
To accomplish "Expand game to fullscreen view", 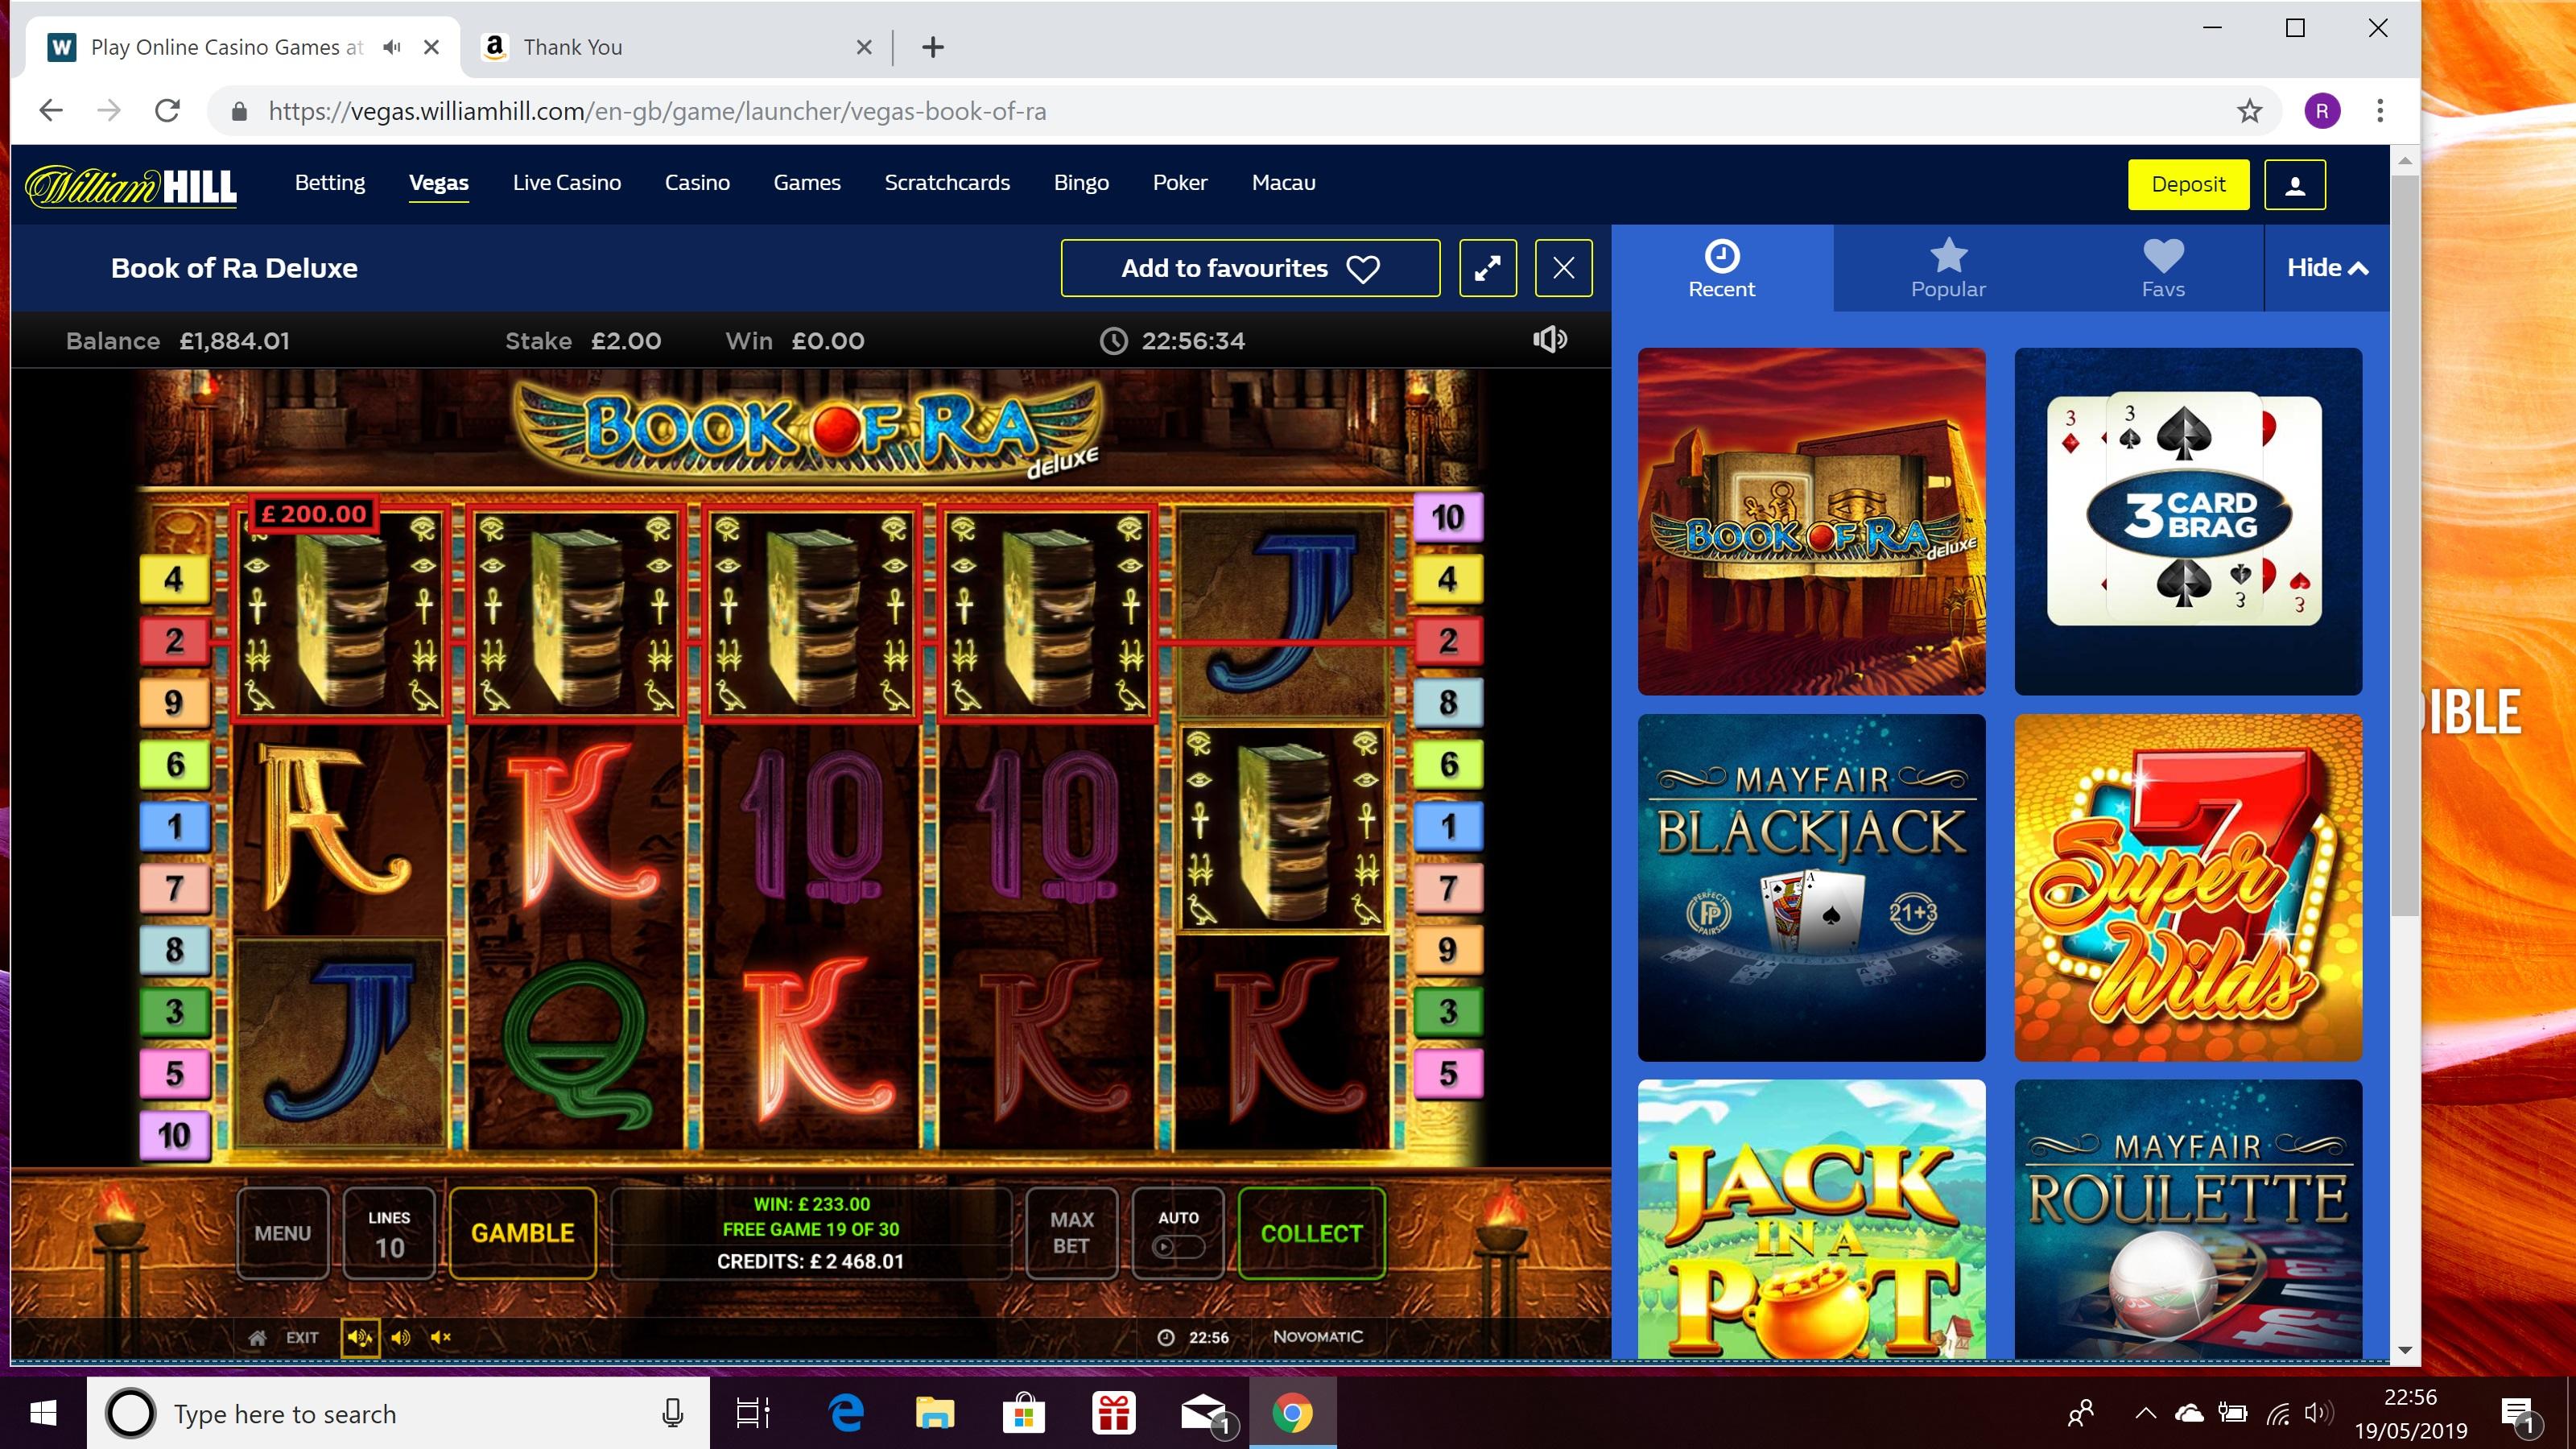I will 1488,268.
